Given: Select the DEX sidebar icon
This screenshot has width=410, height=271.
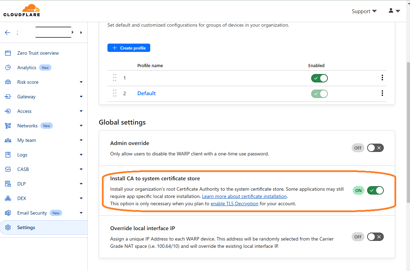Looking at the screenshot, I should pyautogui.click(x=8, y=198).
